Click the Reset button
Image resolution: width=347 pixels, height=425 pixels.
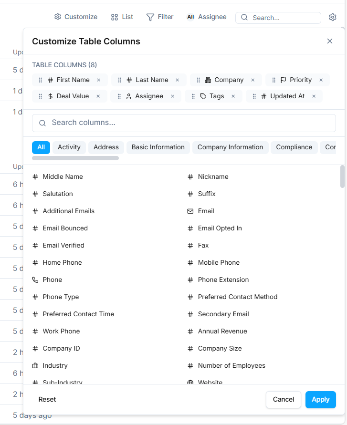point(47,400)
